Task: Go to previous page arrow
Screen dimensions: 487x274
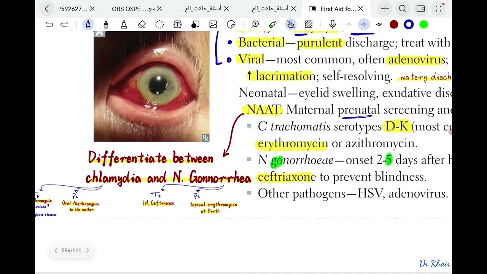Action: coord(56,250)
